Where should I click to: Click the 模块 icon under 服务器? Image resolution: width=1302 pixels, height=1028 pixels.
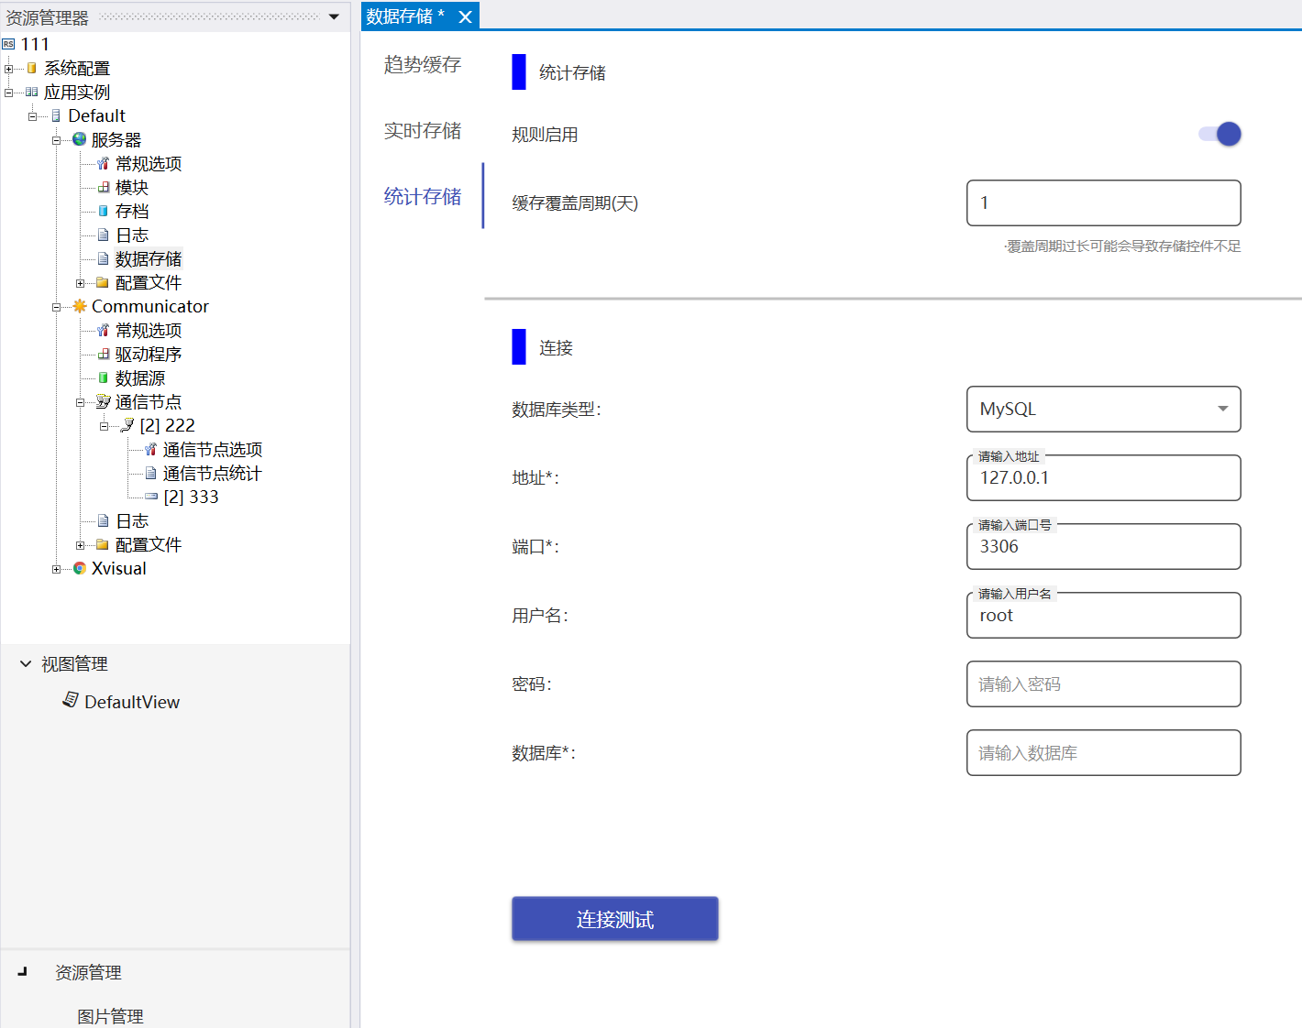point(104,187)
